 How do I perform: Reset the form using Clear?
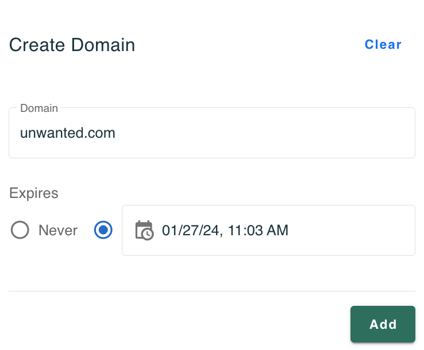pos(383,45)
